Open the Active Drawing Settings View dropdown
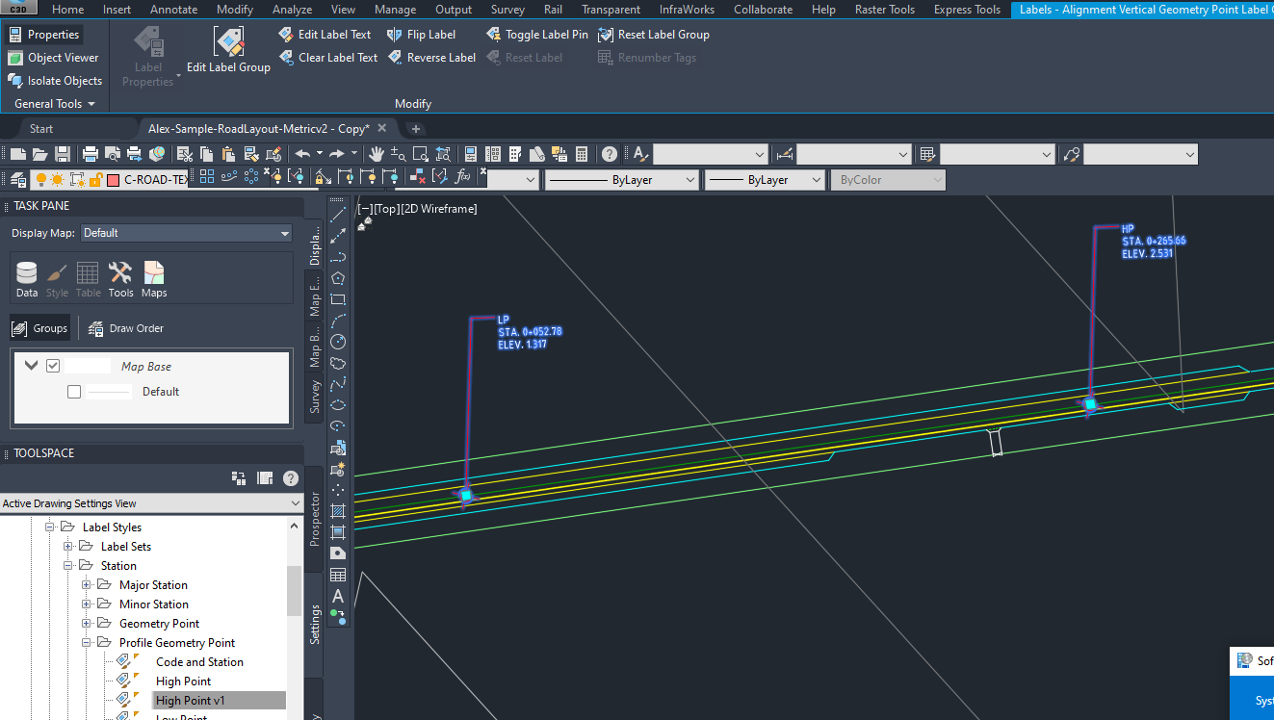The width and height of the screenshot is (1274, 720). (295, 502)
